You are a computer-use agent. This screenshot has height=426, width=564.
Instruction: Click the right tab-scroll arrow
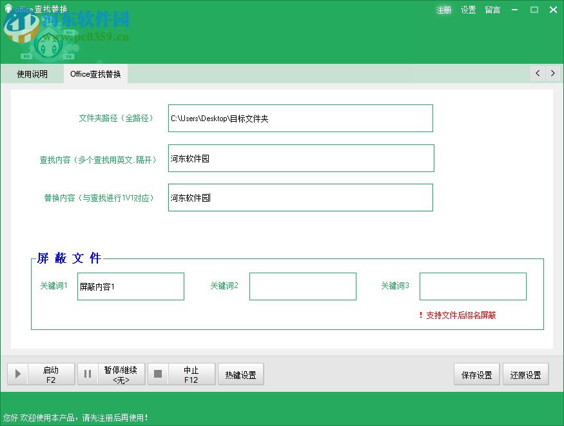click(x=553, y=73)
